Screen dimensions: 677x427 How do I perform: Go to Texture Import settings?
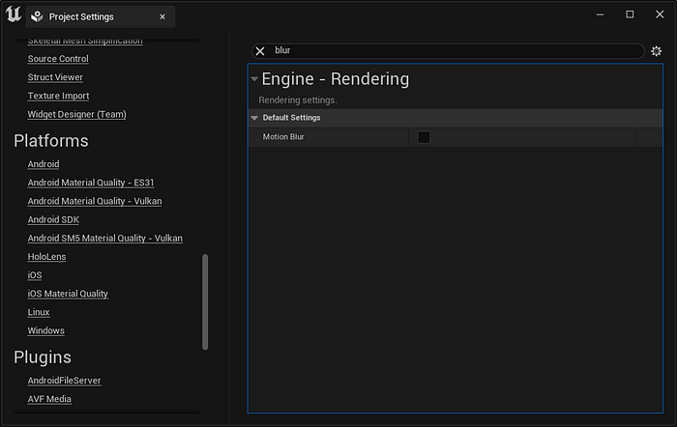tap(58, 96)
